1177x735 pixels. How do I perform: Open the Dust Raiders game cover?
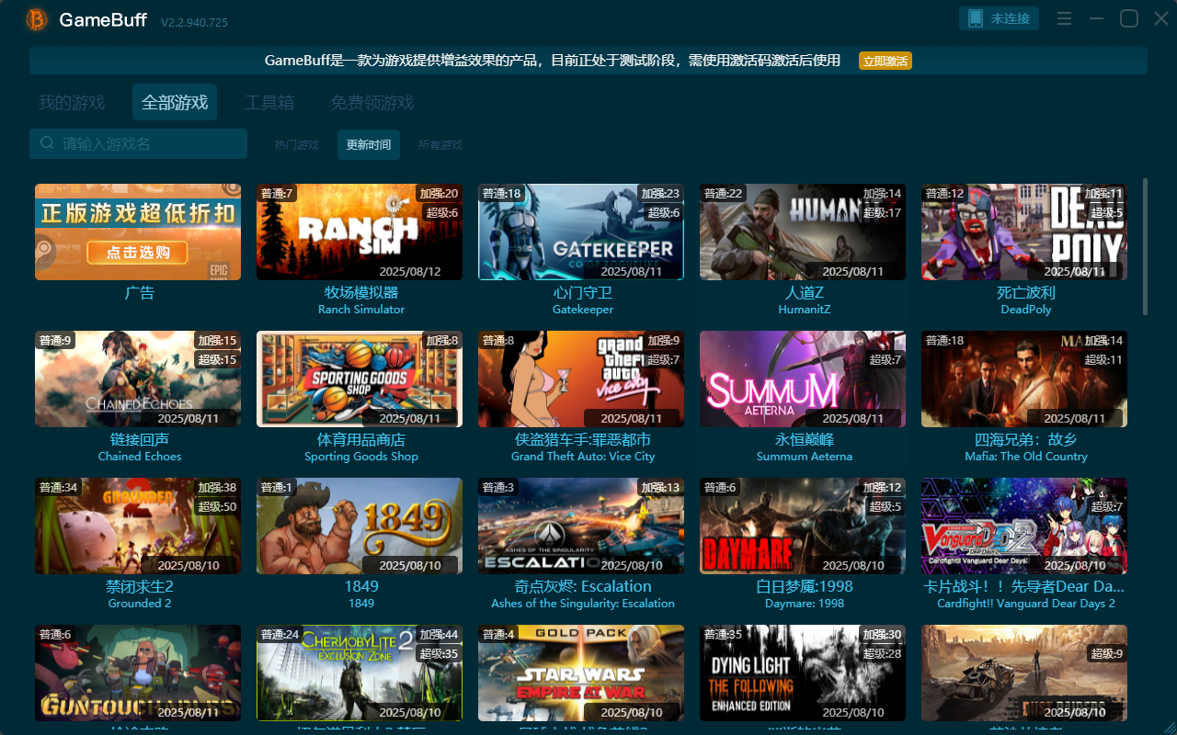click(1024, 673)
